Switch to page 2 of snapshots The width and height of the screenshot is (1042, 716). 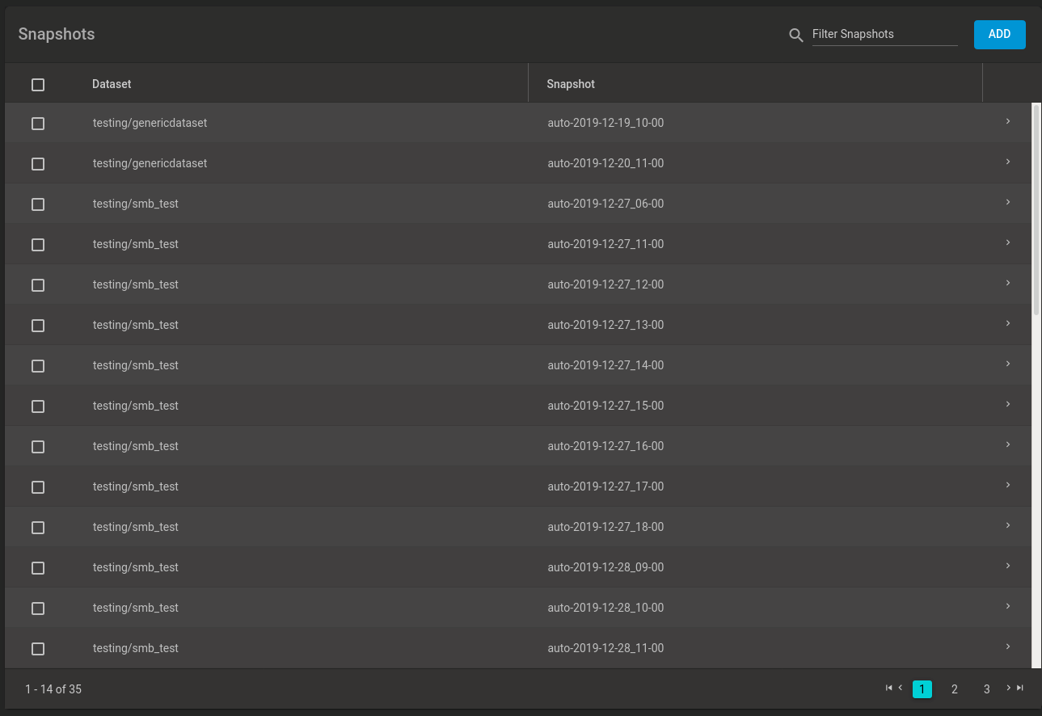click(x=955, y=689)
